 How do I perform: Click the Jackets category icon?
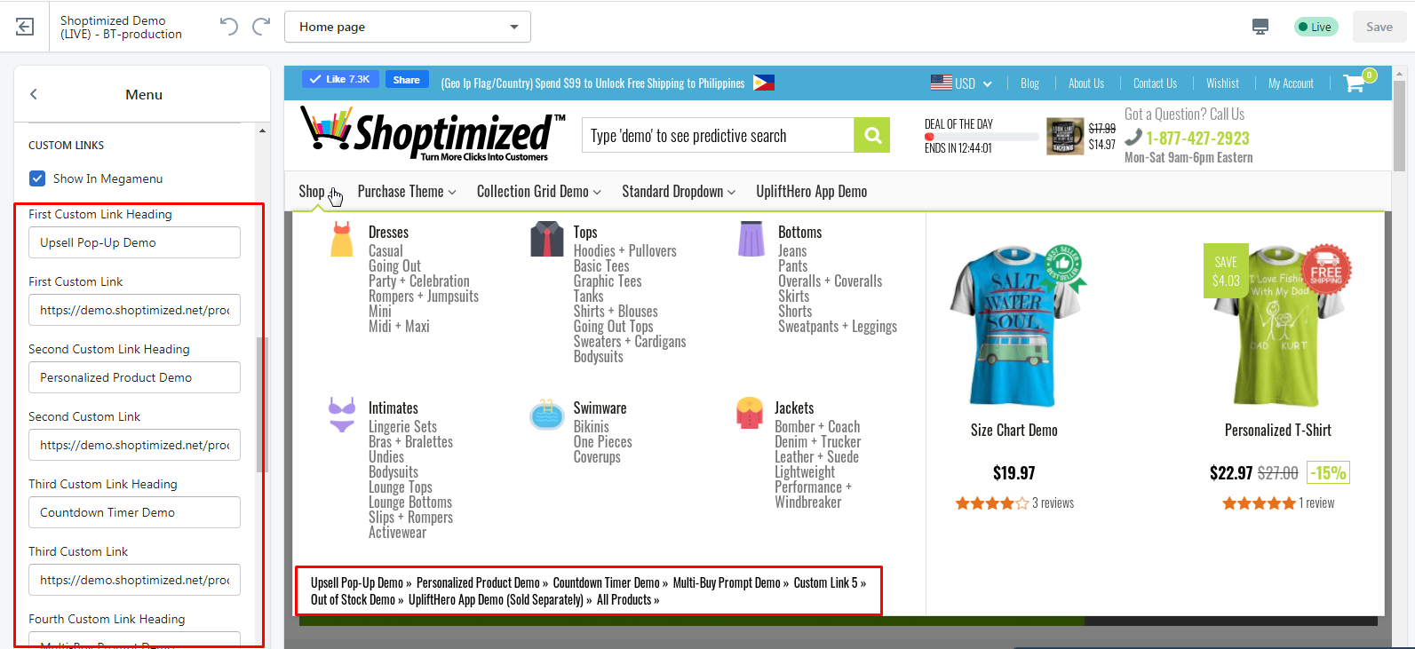[x=750, y=413]
